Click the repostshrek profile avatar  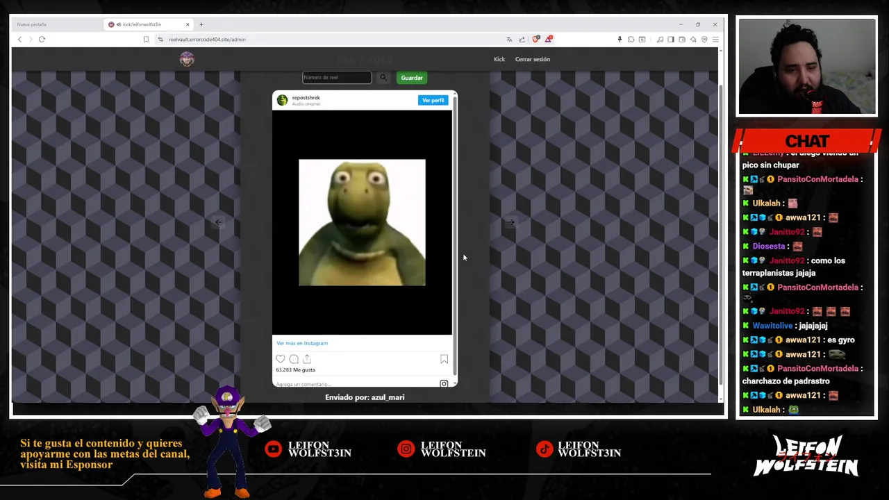click(282, 101)
